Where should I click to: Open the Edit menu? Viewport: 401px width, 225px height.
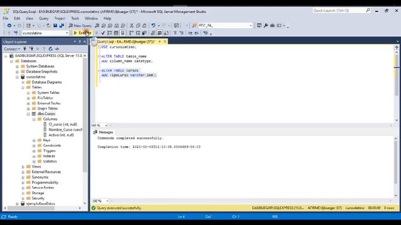click(x=17, y=18)
